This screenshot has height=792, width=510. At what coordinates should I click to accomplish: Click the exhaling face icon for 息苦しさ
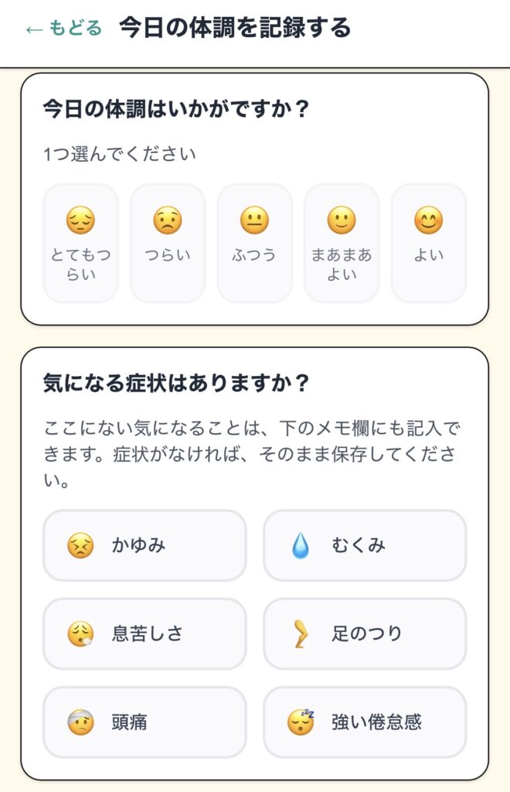pyautogui.click(x=80, y=635)
